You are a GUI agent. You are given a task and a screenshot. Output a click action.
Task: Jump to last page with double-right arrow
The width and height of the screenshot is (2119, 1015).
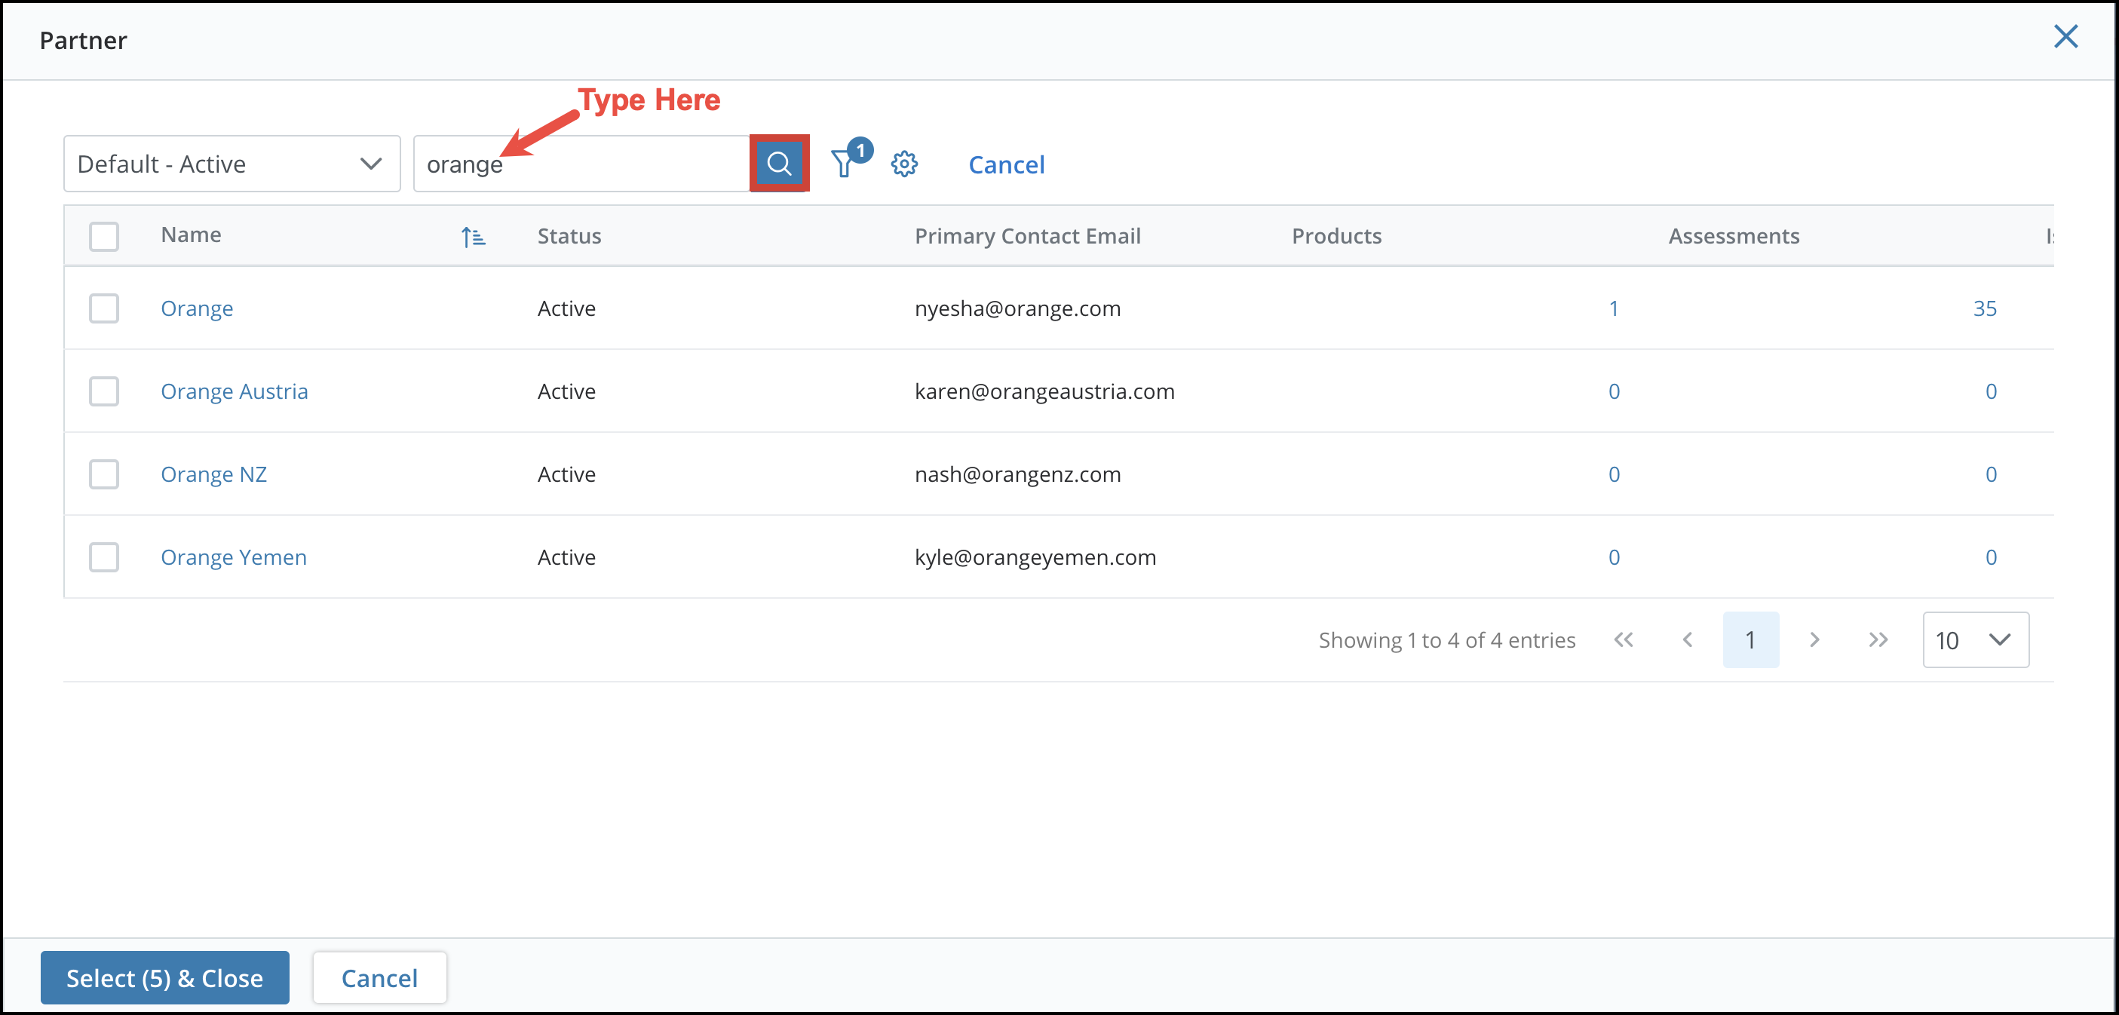pyautogui.click(x=1878, y=640)
